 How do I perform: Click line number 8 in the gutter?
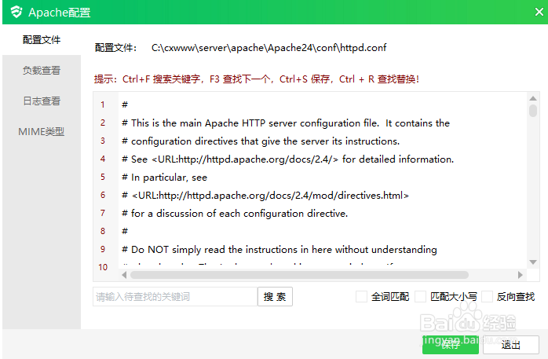pyautogui.click(x=103, y=231)
